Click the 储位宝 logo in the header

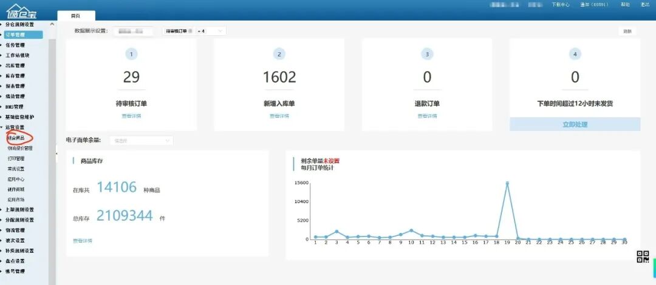coord(21,11)
